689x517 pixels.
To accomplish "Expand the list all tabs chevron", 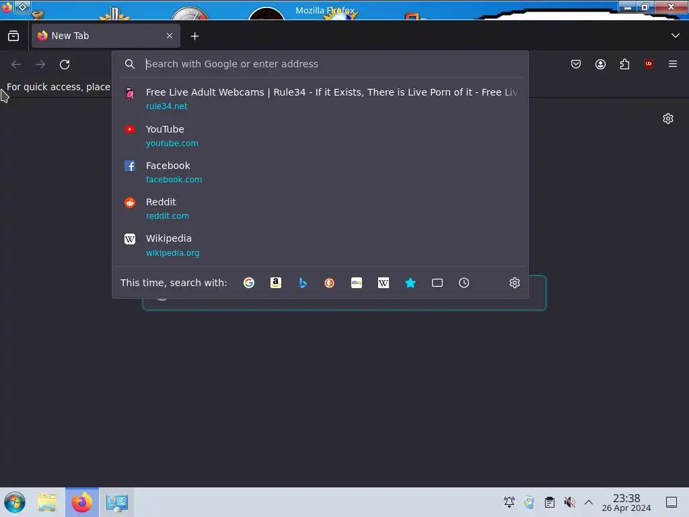I will pyautogui.click(x=675, y=35).
